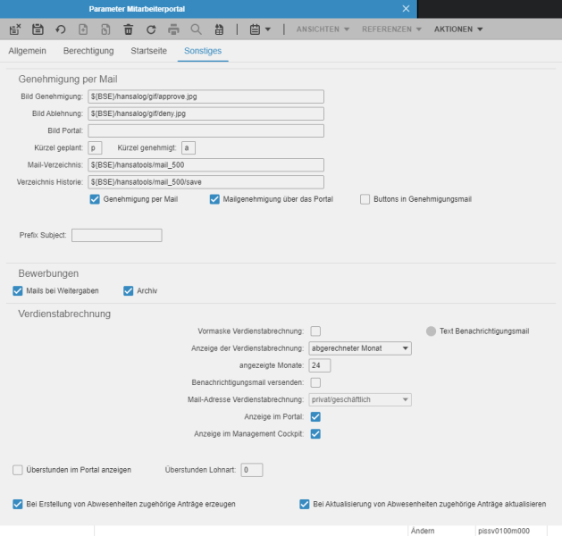The width and height of the screenshot is (562, 536).
Task: Delete using the trash can icon
Action: (129, 29)
